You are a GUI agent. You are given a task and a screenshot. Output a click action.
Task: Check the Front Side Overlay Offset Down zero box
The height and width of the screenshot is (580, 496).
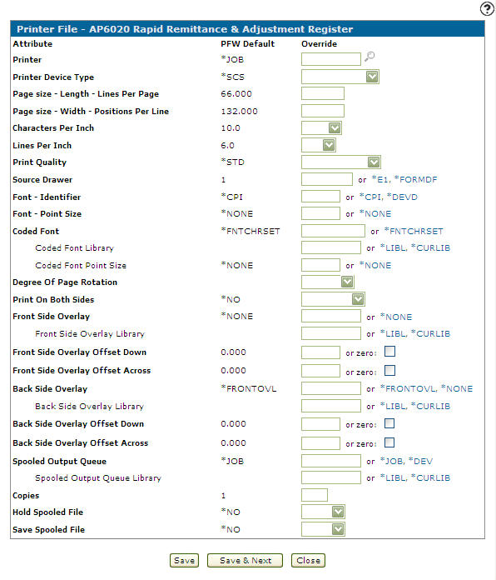coord(389,351)
